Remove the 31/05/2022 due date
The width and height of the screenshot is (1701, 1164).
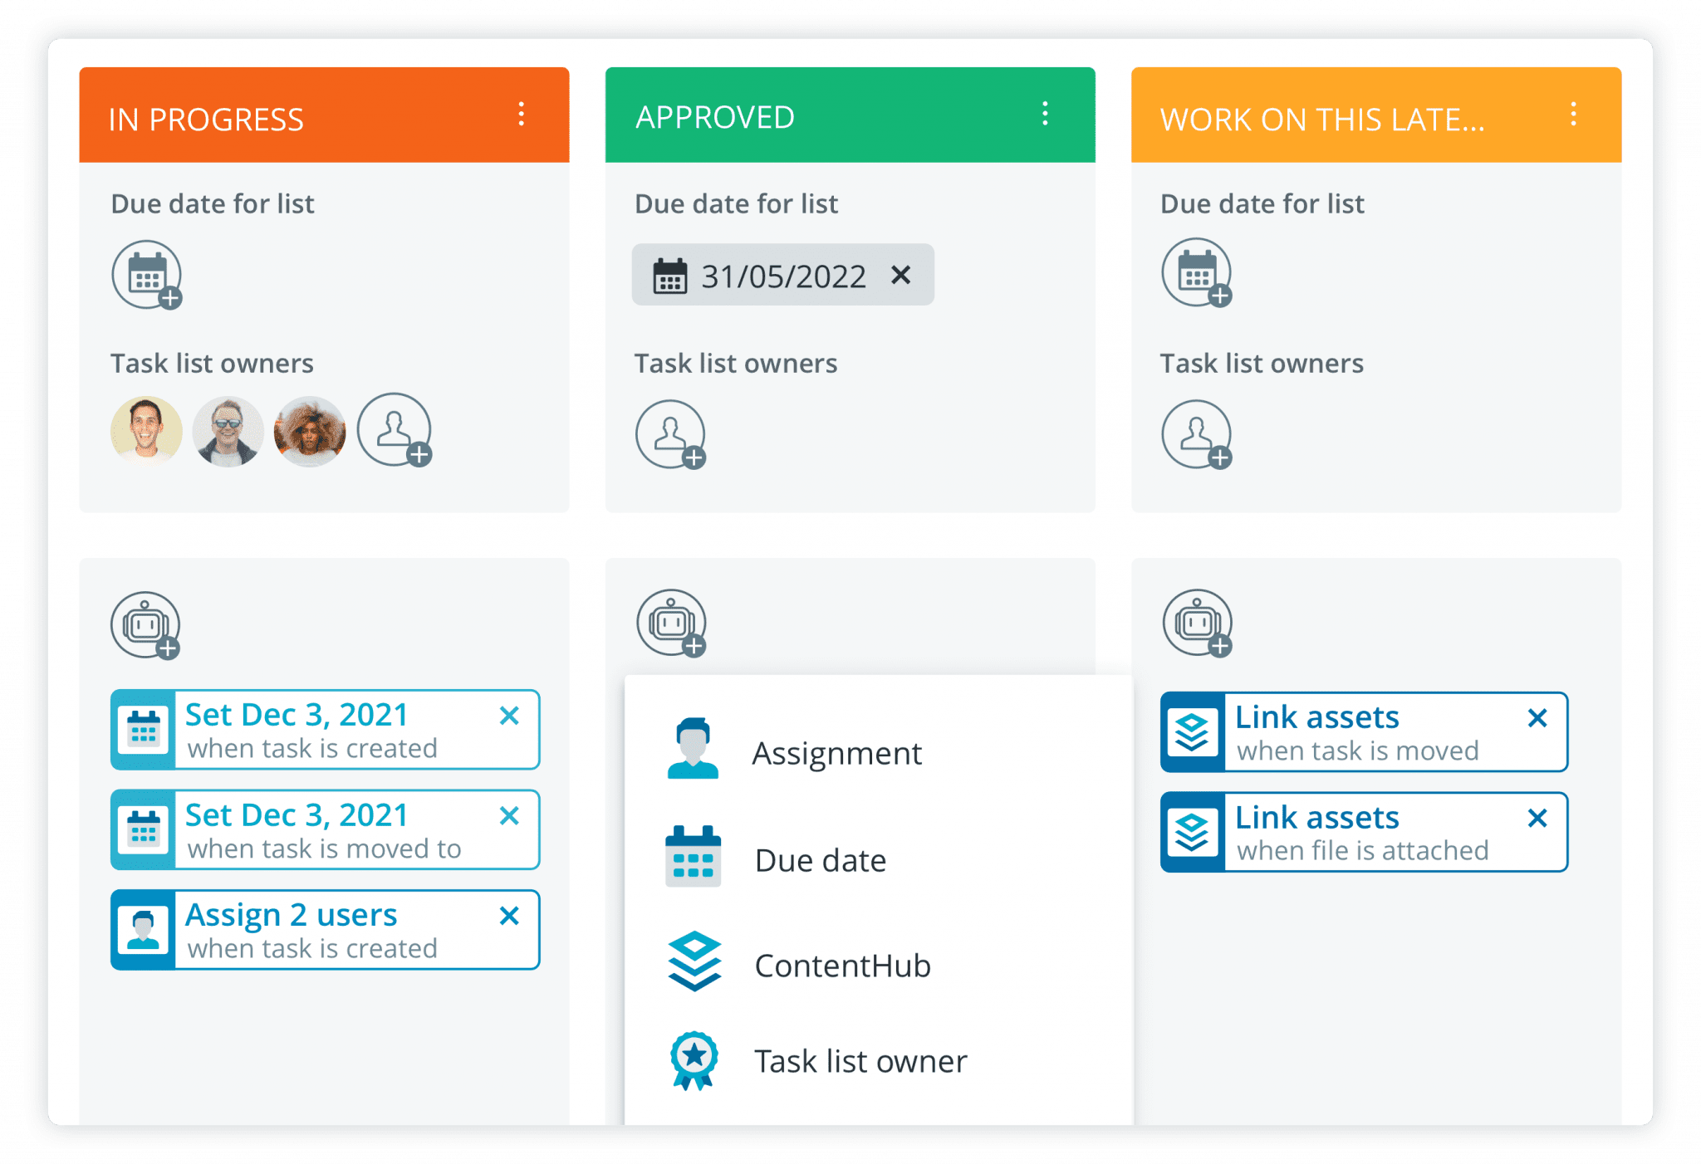[x=902, y=275]
